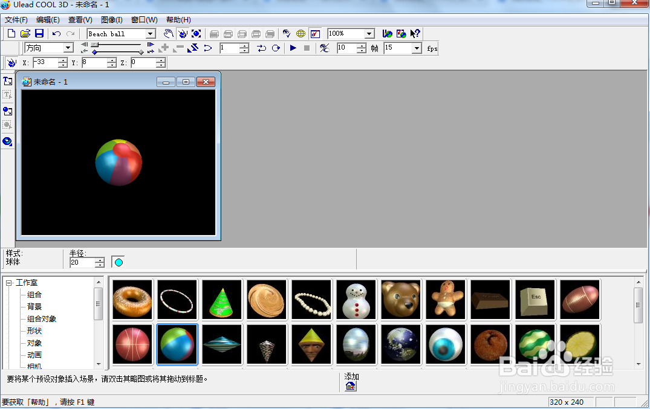
Task: Click the globe preview icon in the toolbar
Action: coord(301,34)
